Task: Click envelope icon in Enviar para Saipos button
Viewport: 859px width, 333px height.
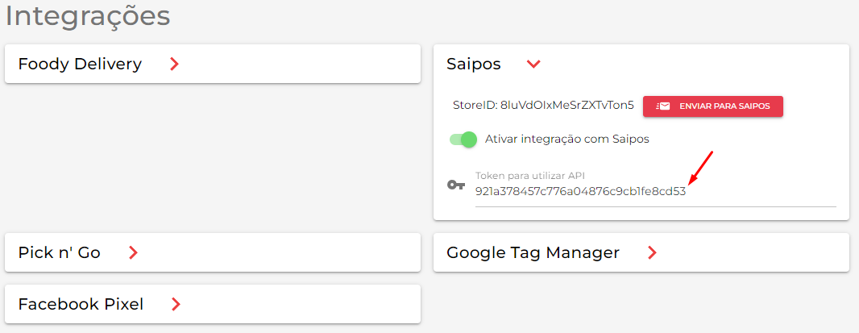Action: point(663,106)
